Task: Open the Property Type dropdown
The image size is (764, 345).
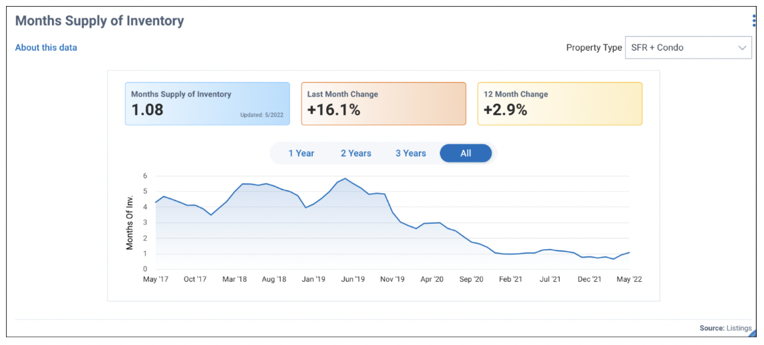Action: pos(688,48)
